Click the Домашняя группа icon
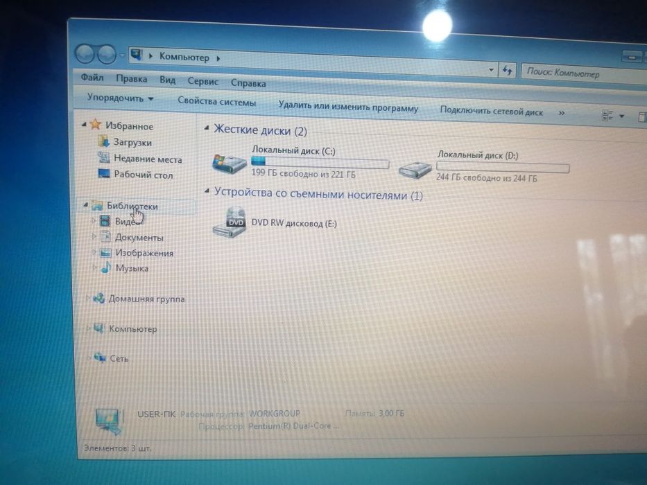The height and width of the screenshot is (485, 647). point(98,298)
